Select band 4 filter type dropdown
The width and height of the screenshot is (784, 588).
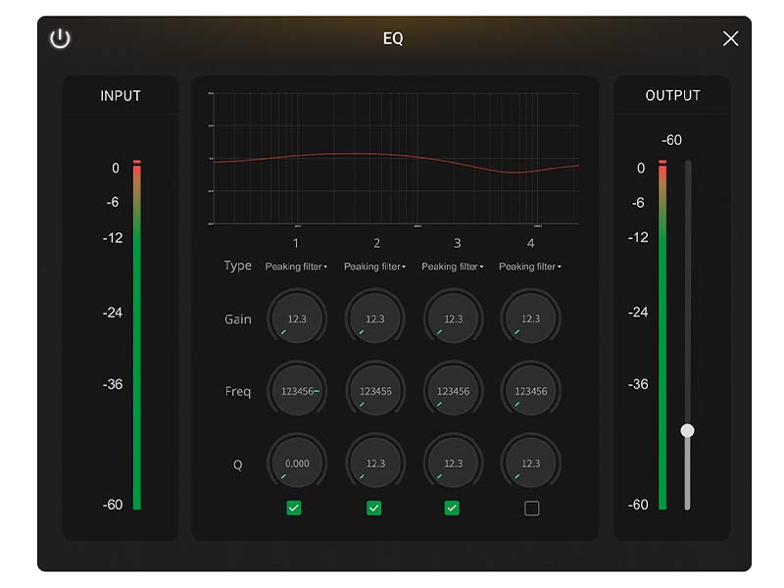coord(530,267)
